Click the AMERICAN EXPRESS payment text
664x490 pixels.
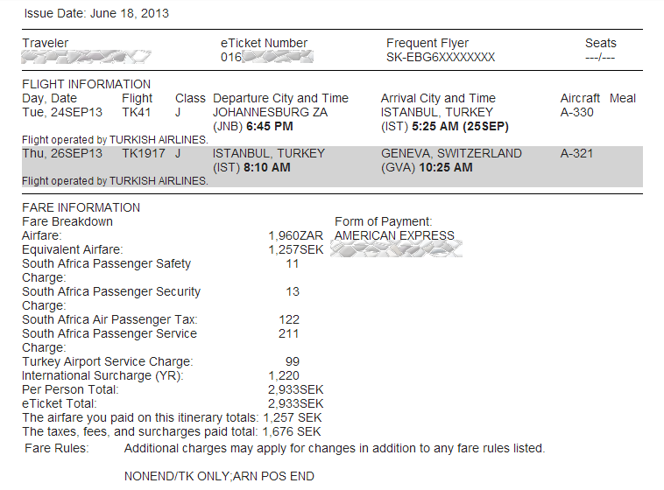394,235
